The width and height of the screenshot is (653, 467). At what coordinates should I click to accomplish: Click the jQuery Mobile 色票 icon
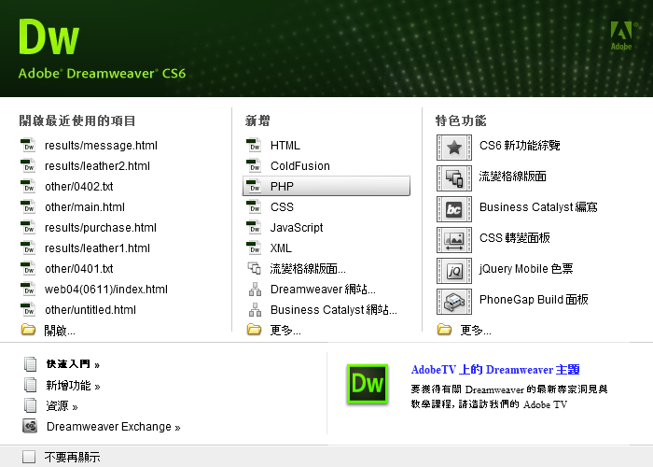(454, 270)
